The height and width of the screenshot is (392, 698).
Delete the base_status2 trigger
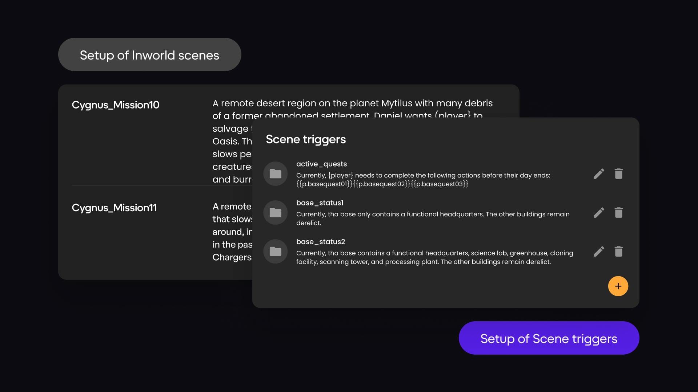[618, 252]
